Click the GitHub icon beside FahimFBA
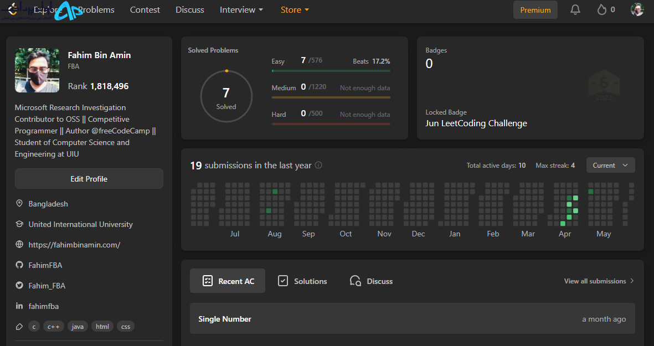 pos(19,265)
